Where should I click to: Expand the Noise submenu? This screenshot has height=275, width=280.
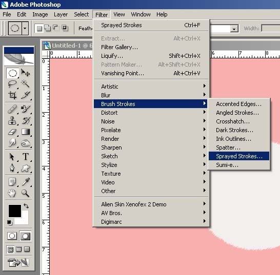tap(151, 121)
